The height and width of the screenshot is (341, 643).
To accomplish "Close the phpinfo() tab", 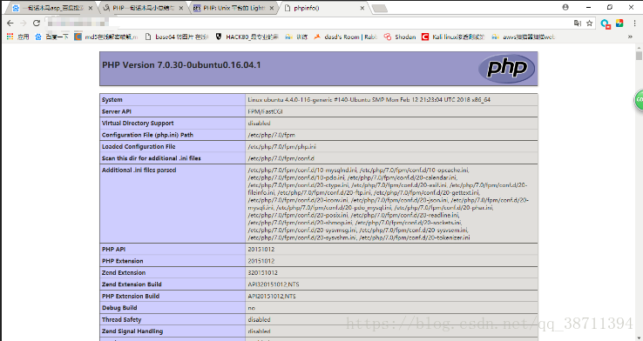I will 362,8.
